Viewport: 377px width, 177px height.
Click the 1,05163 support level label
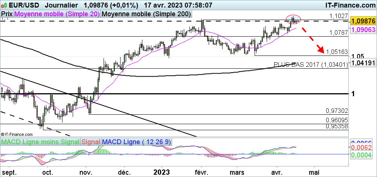click(x=337, y=52)
